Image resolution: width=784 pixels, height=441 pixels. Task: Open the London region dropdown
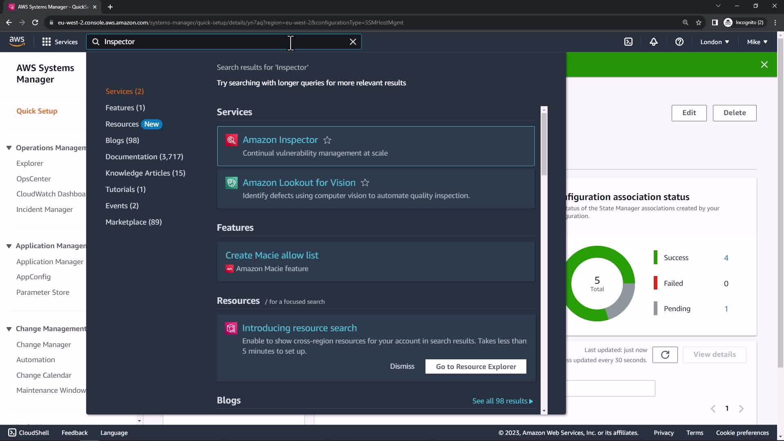point(715,42)
